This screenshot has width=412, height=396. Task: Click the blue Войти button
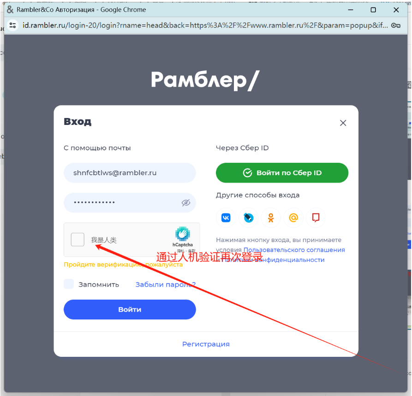[130, 310]
